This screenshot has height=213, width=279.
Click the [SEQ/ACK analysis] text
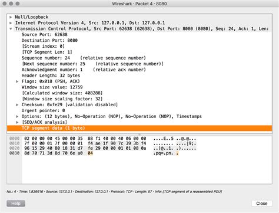point(44,122)
